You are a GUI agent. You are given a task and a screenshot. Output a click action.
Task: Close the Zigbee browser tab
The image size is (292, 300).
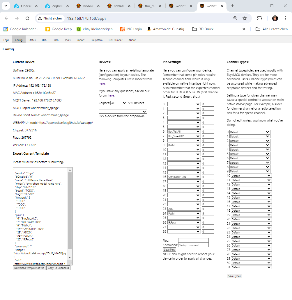click(x=68, y=6)
